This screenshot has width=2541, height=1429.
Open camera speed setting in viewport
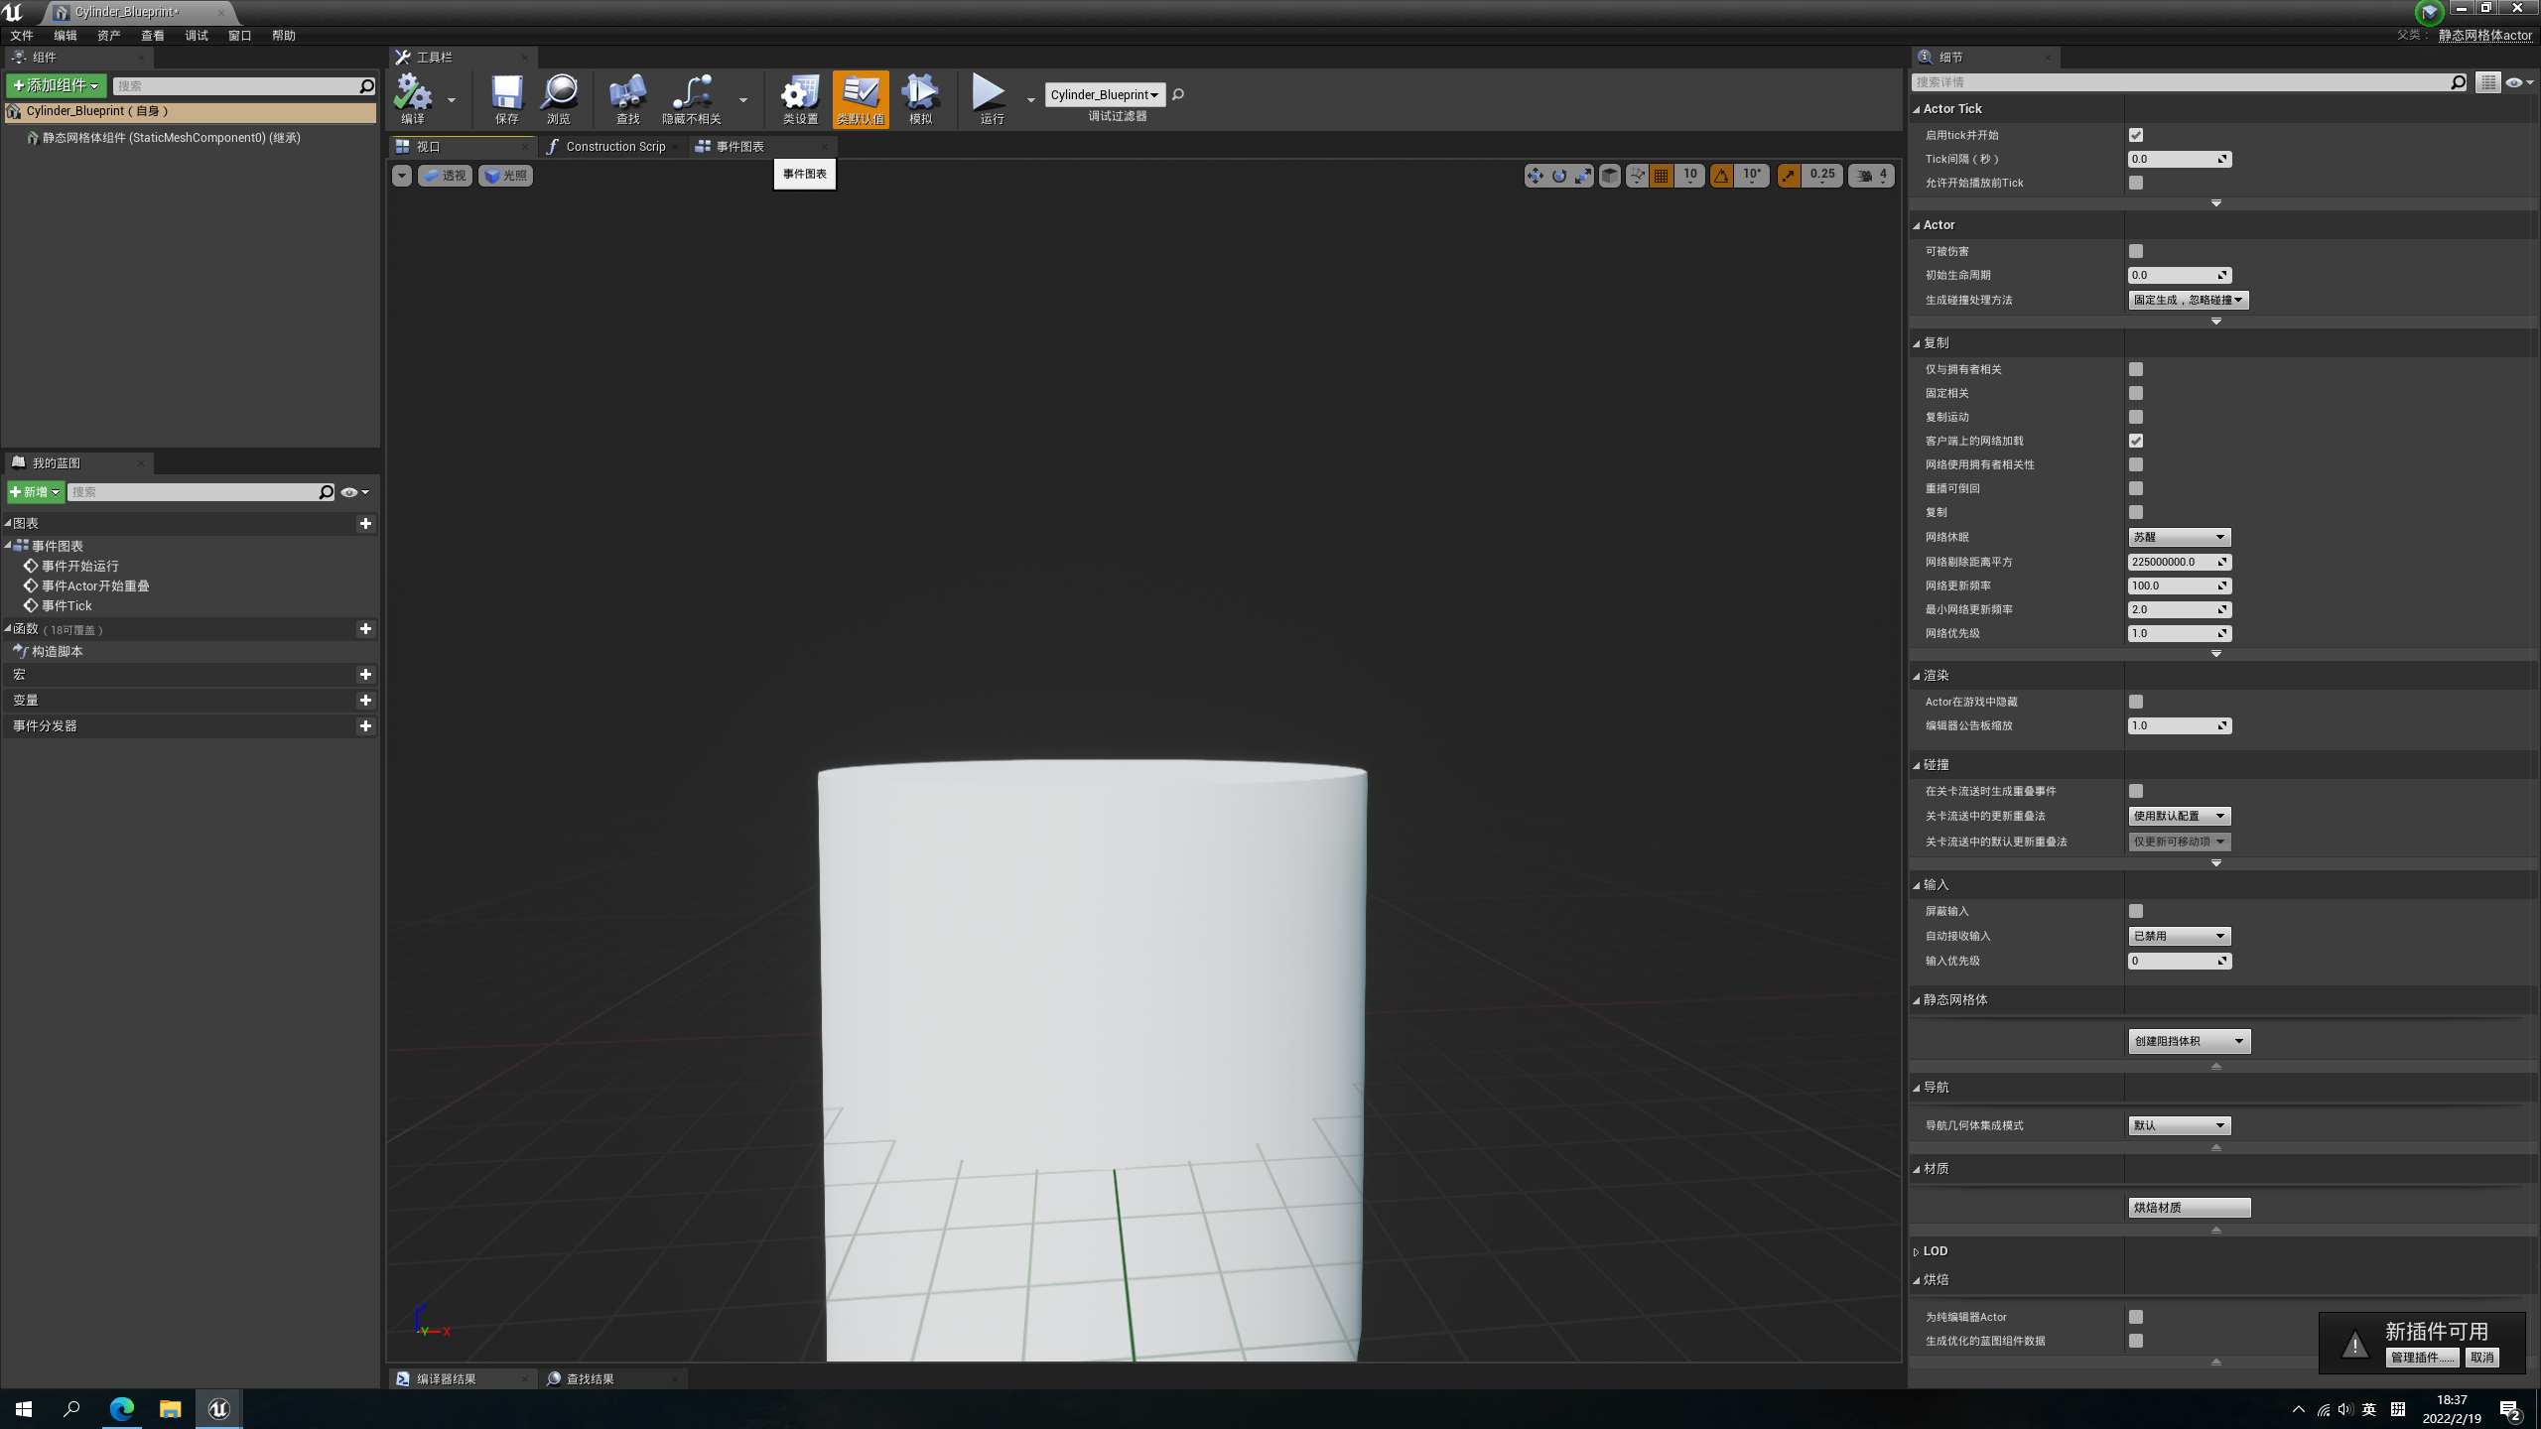tap(1871, 176)
